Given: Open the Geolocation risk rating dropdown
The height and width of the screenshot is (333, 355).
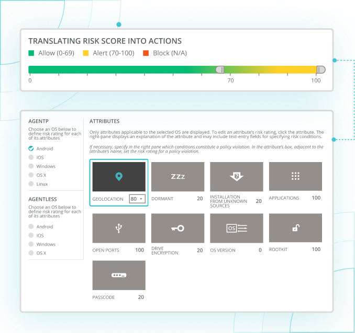Looking at the screenshot, I should point(137,199).
